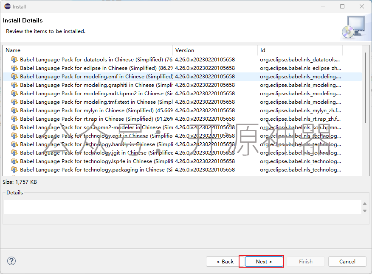The height and width of the screenshot is (274, 372).
Task: Click the icon for modeling.mdt.bpmn2 language pack
Action: (14, 94)
